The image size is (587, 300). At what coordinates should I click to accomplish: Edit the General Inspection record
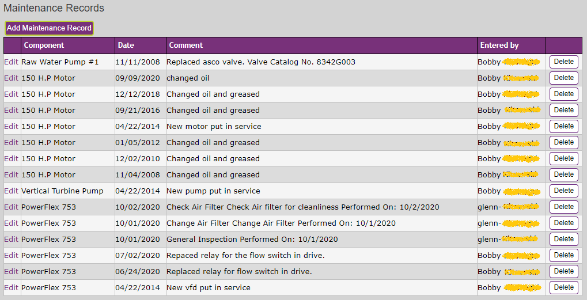[x=11, y=239]
